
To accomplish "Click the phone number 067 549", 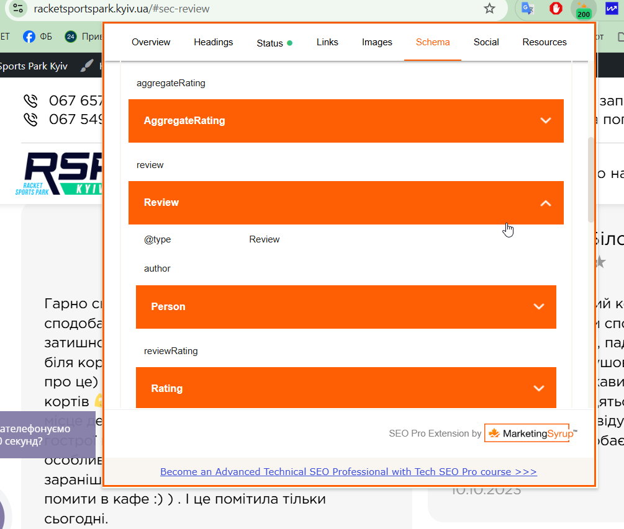I will 76,119.
